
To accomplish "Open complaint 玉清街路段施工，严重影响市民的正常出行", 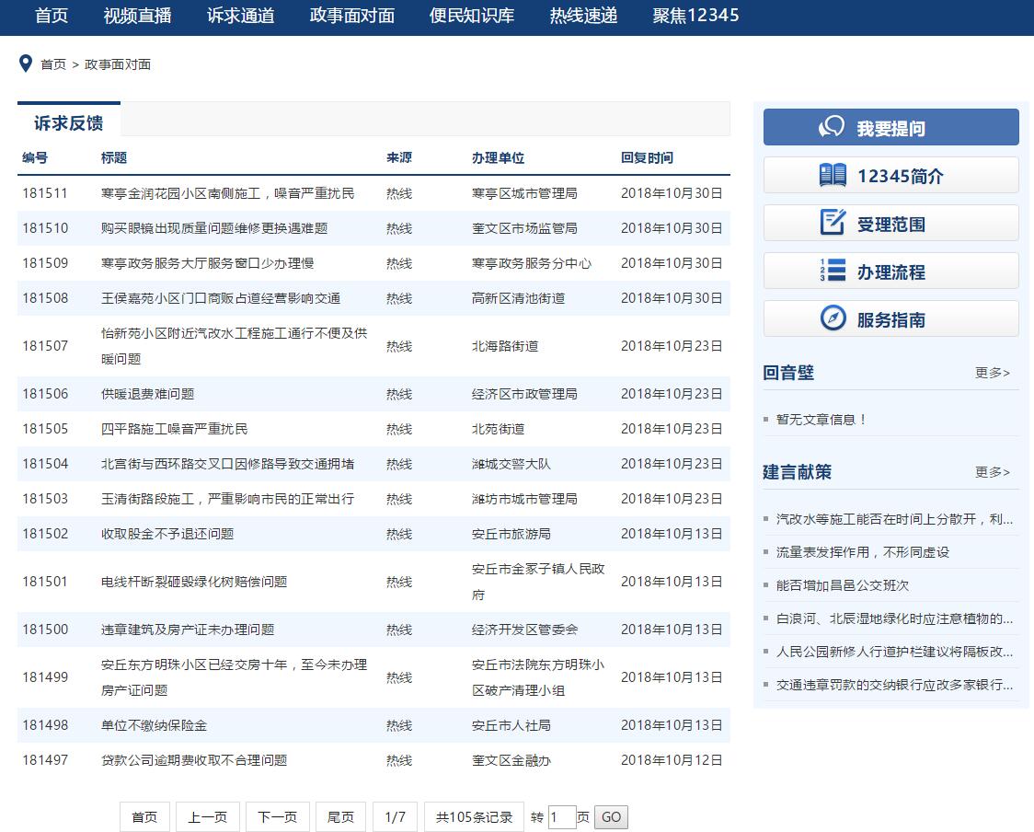I will tap(227, 499).
